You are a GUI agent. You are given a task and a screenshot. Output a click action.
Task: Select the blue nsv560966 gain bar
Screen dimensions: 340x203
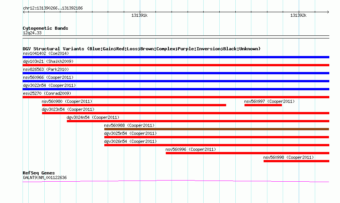coord(176,81)
